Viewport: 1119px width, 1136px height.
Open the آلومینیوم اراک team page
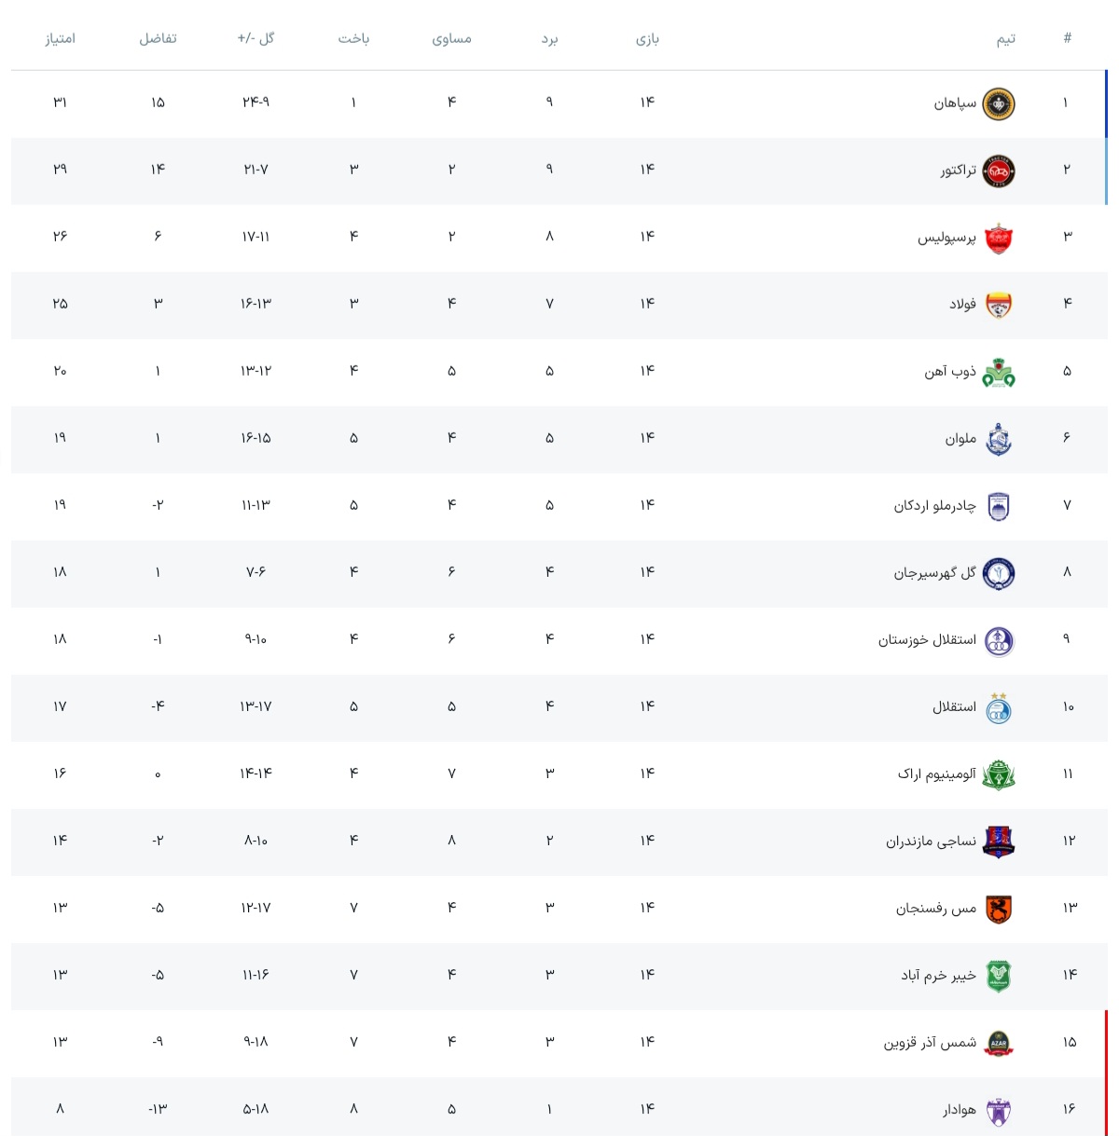pyautogui.click(x=937, y=773)
